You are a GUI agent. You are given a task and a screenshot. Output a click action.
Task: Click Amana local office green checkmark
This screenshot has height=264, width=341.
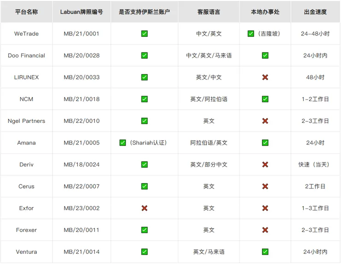265,143
